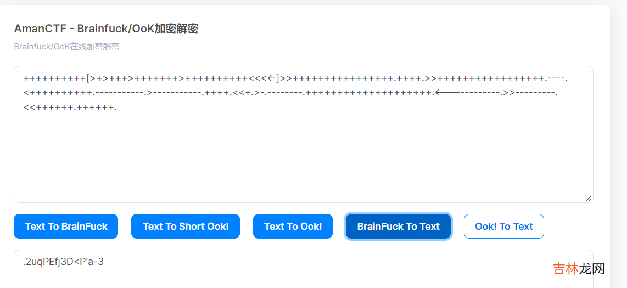627x288 pixels.
Task: Grab the input box resize handle
Action: (x=589, y=198)
